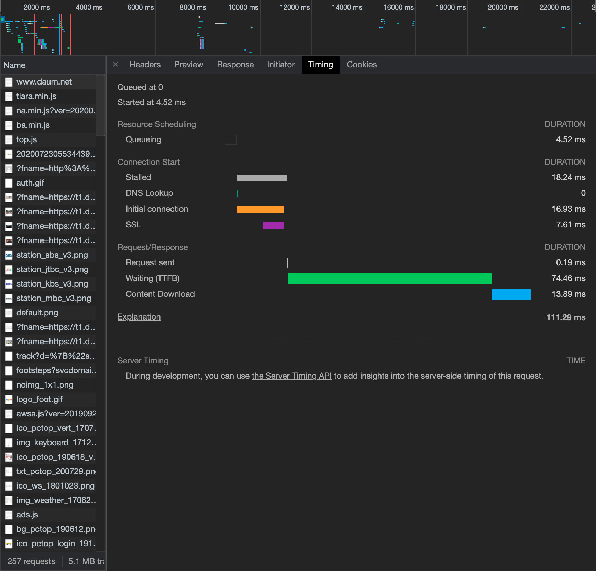596x571 pixels.
Task: Select the top.js request
Action: click(x=48, y=139)
